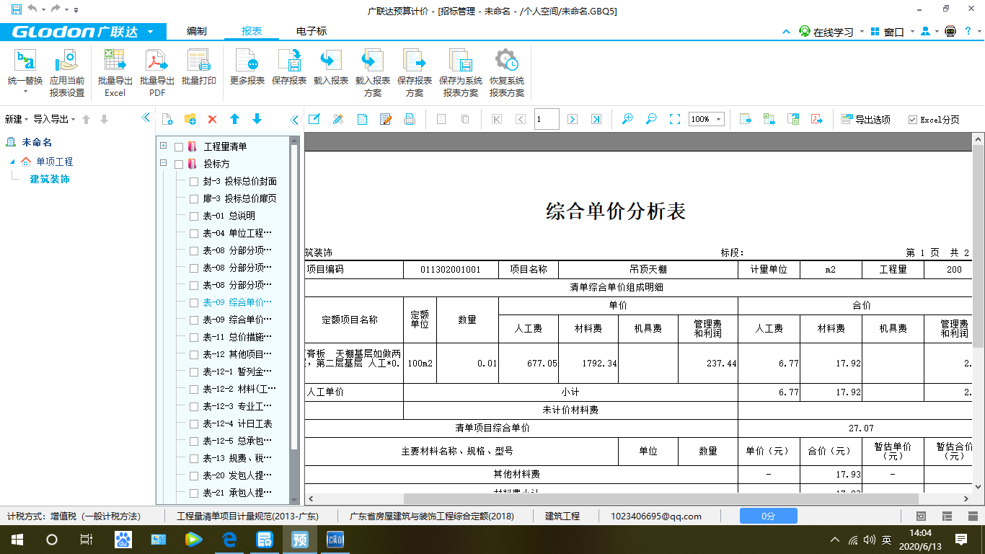Select 表-09 综合单价 highlighted report

pos(237,303)
